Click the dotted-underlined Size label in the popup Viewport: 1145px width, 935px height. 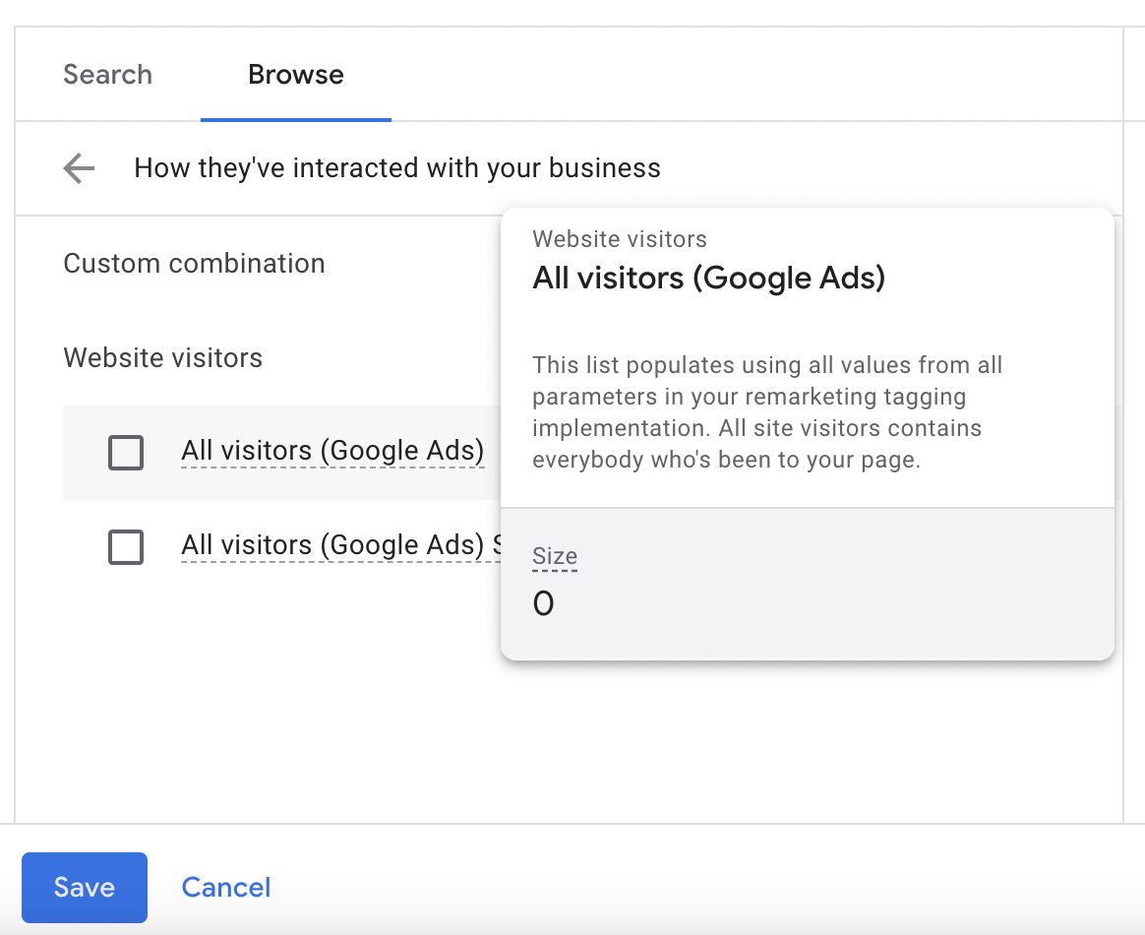tap(555, 557)
